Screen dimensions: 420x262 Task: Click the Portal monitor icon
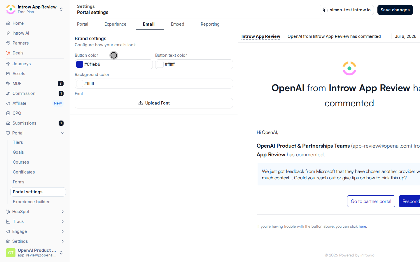8,133
